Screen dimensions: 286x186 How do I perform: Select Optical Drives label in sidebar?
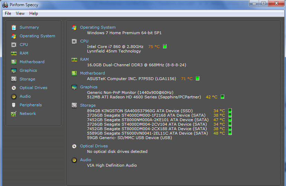click(x=34, y=88)
